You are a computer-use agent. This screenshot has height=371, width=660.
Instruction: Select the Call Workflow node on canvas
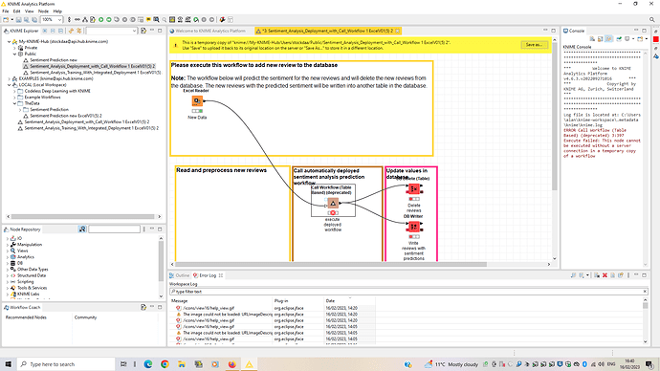click(x=333, y=204)
